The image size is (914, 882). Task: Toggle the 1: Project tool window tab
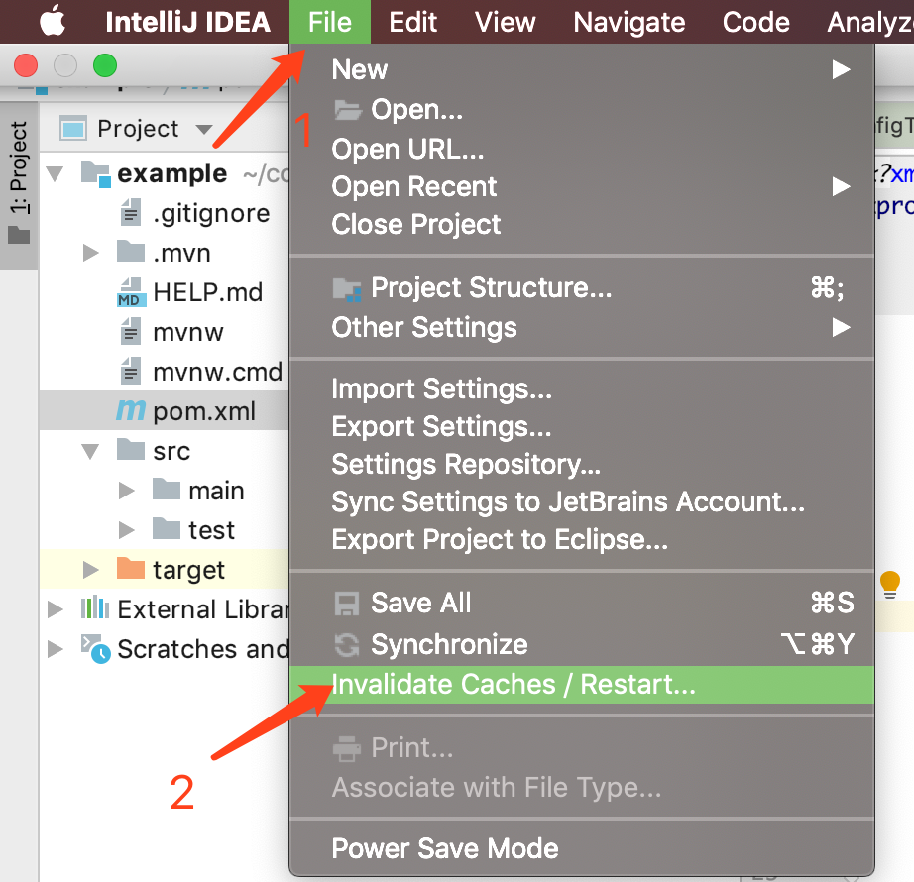point(19,168)
